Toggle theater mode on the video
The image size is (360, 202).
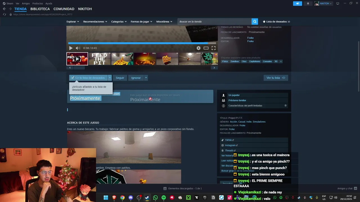[x=206, y=48]
